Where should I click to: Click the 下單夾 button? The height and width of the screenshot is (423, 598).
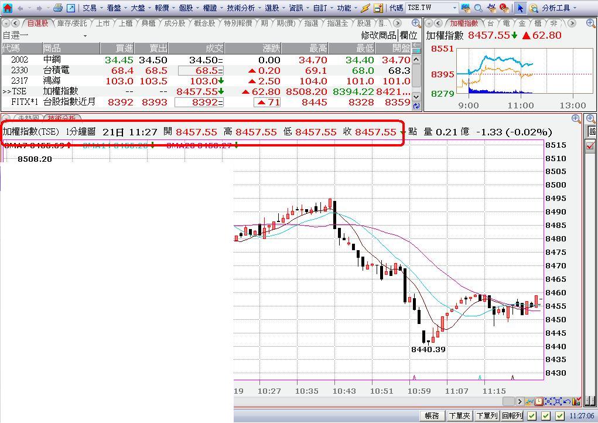[x=459, y=416]
